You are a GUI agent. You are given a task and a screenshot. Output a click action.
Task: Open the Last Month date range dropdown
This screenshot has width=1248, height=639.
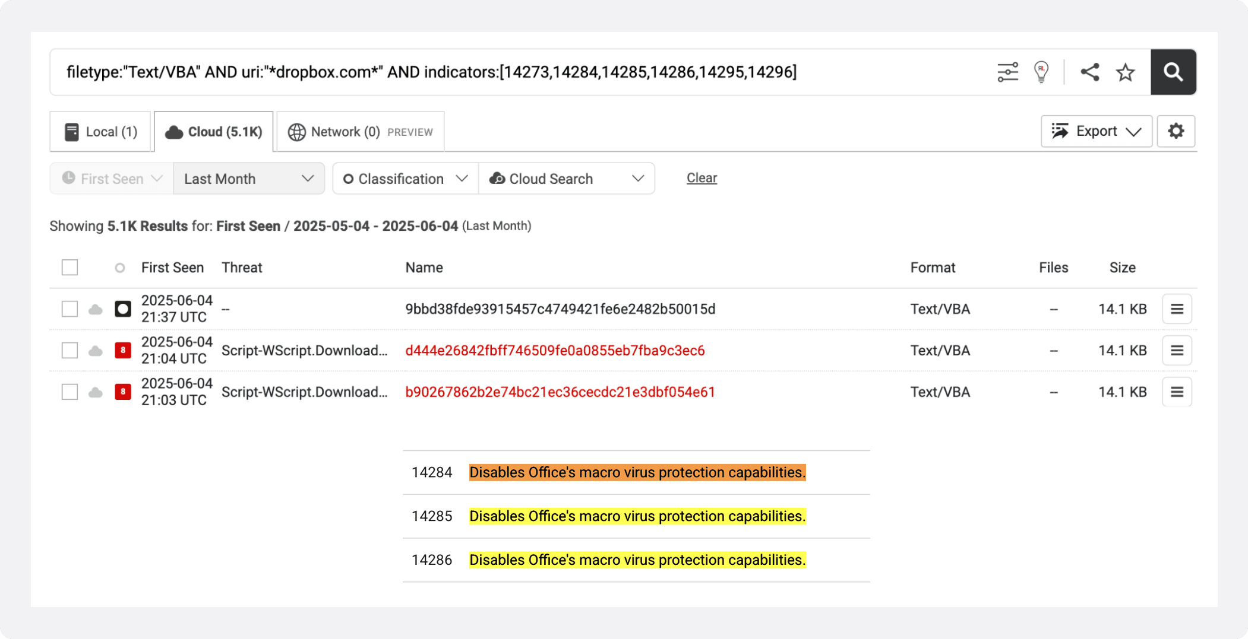pos(249,178)
